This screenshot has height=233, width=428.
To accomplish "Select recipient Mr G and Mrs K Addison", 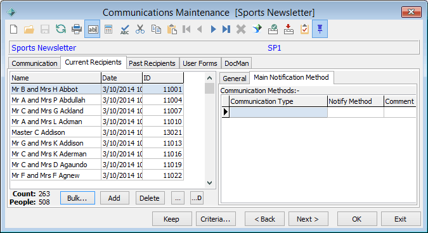I will [56, 143].
